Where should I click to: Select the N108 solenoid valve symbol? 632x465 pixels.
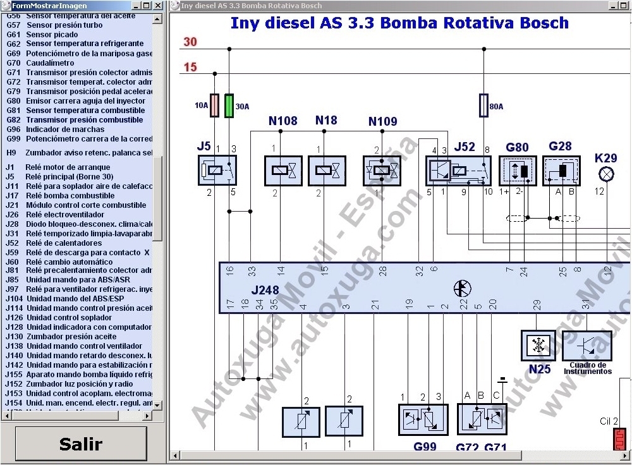click(x=283, y=171)
